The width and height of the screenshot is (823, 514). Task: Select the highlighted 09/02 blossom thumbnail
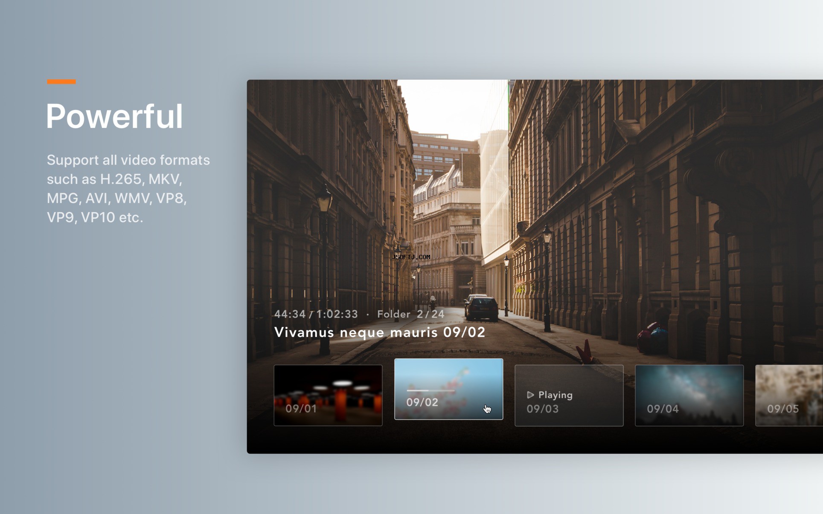[448, 389]
